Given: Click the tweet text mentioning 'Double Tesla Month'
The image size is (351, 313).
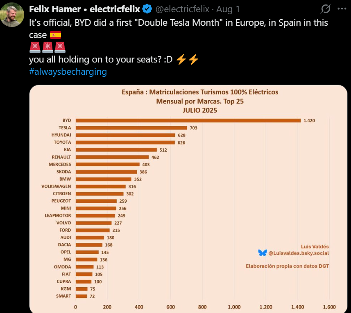Looking at the screenshot, I should pyautogui.click(x=179, y=22).
